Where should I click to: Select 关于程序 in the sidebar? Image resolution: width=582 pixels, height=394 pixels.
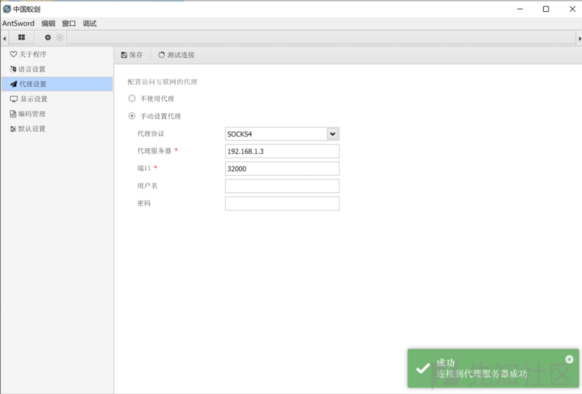point(57,54)
